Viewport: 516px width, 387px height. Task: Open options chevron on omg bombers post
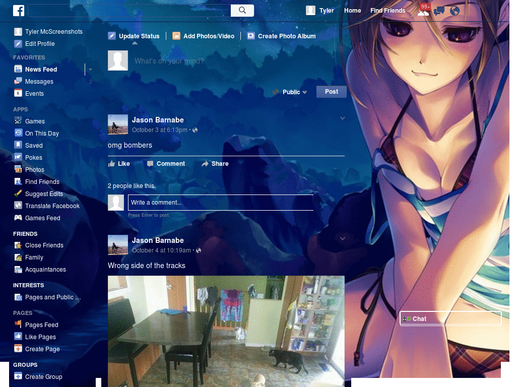[x=343, y=118]
